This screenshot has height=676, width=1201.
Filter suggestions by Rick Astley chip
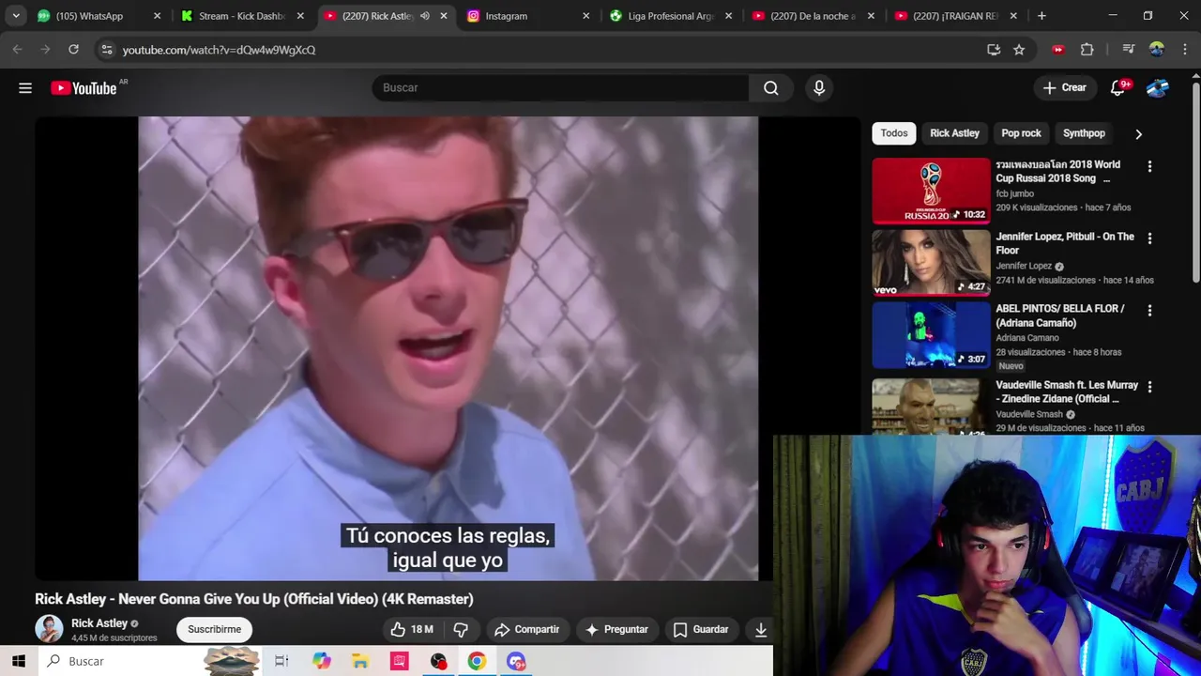954,133
